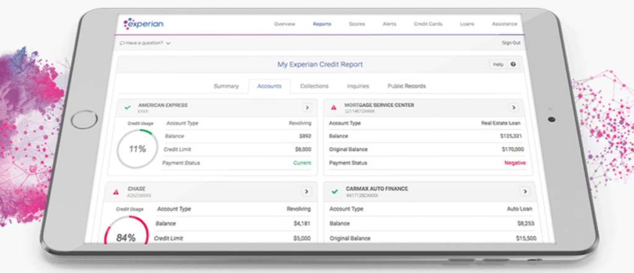Click the speech bubble question icon
This screenshot has height=273, width=634.
click(123, 43)
